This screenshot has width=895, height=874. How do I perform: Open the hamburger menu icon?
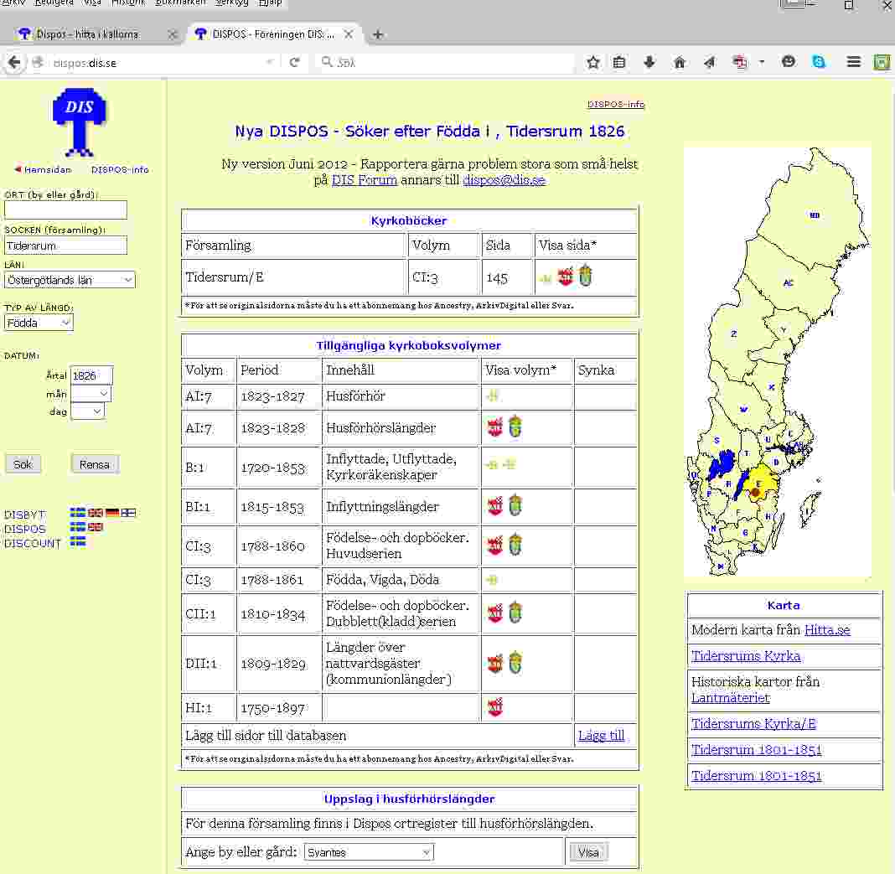point(853,62)
